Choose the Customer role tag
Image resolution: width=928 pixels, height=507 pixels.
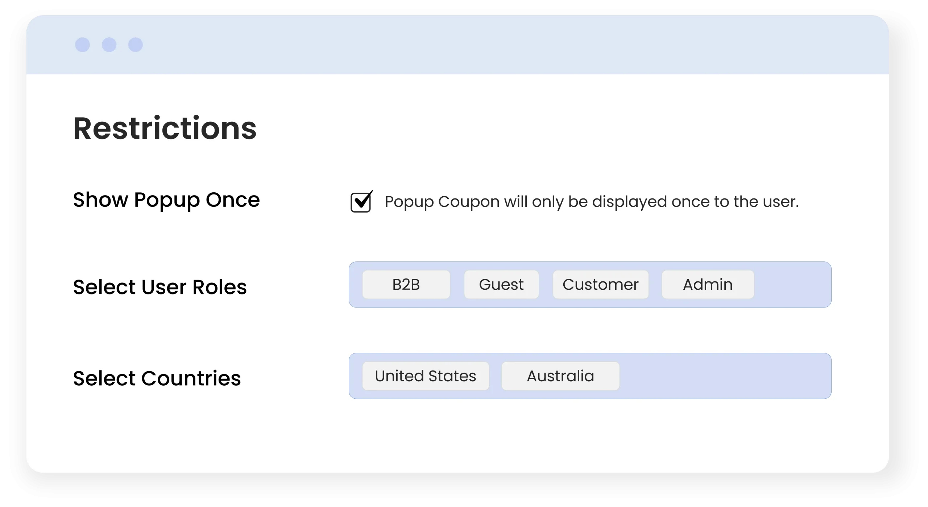click(x=600, y=285)
